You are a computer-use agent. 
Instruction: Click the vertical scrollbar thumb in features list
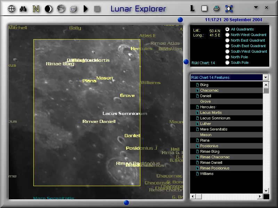point(266,90)
